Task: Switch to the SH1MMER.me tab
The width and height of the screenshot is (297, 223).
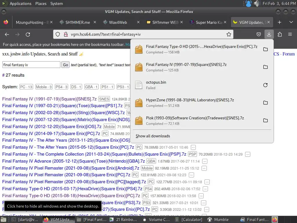Action: point(78,22)
